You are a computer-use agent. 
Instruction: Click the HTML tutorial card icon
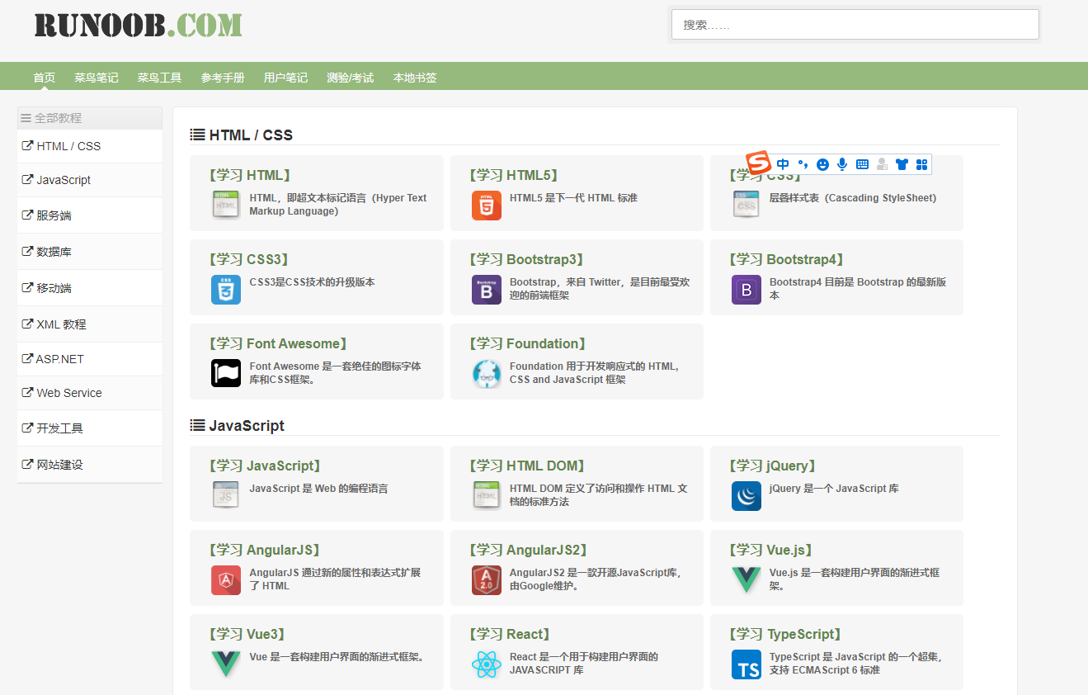coord(226,204)
